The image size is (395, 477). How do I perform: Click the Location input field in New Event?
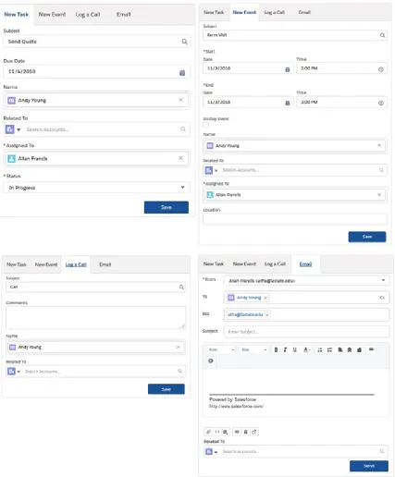tap(295, 219)
